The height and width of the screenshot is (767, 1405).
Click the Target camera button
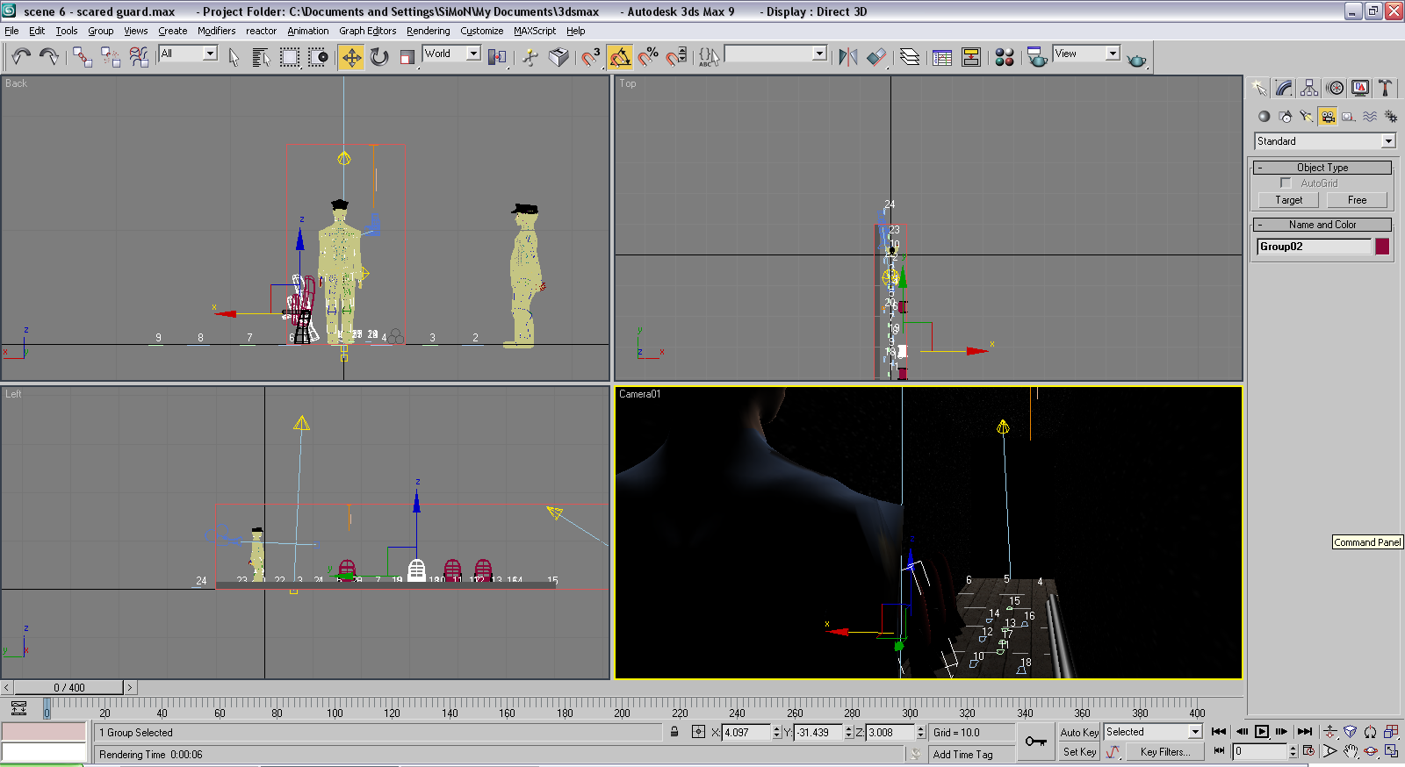[x=1289, y=200]
